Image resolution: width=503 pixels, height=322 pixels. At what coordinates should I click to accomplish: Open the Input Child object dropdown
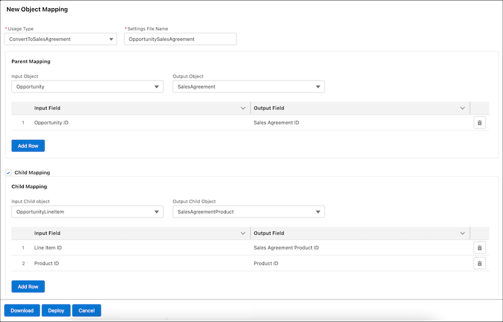pos(87,212)
